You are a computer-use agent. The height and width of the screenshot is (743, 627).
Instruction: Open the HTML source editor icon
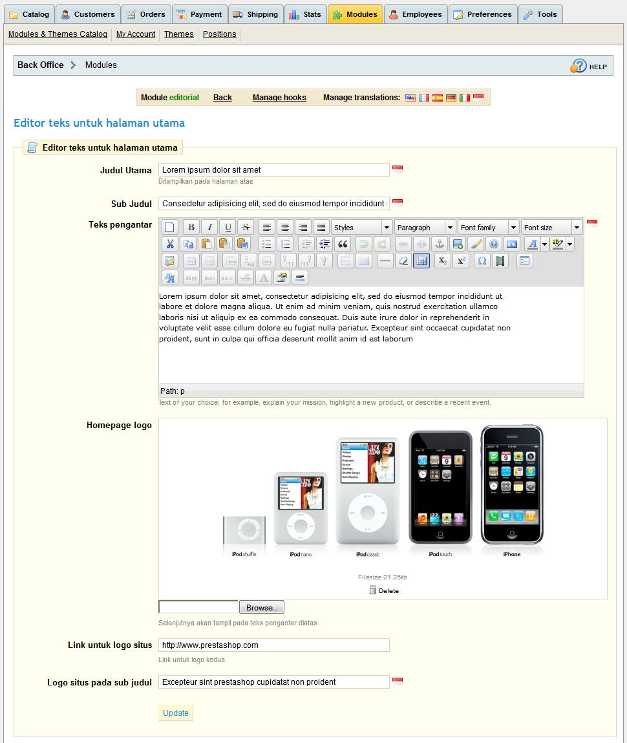pyautogui.click(x=512, y=244)
